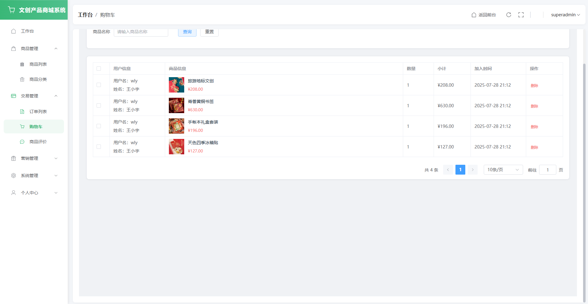Viewport: 588px width, 304px height.
Task: Navigate to 商品列表 menu item
Action: (38, 64)
